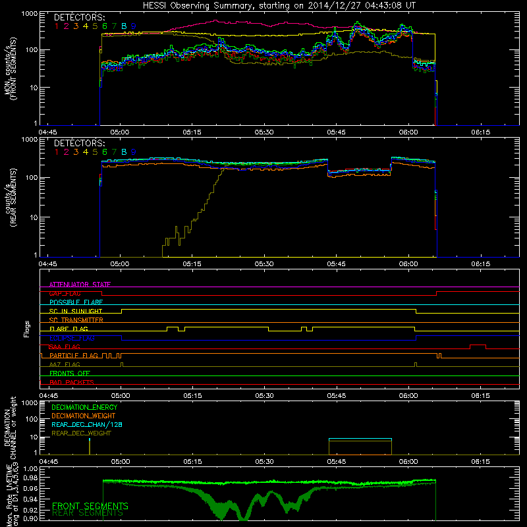This screenshot has height=527, width=527.
Task: Click detector number 7 in the rear segments legend
Action: coord(114,152)
